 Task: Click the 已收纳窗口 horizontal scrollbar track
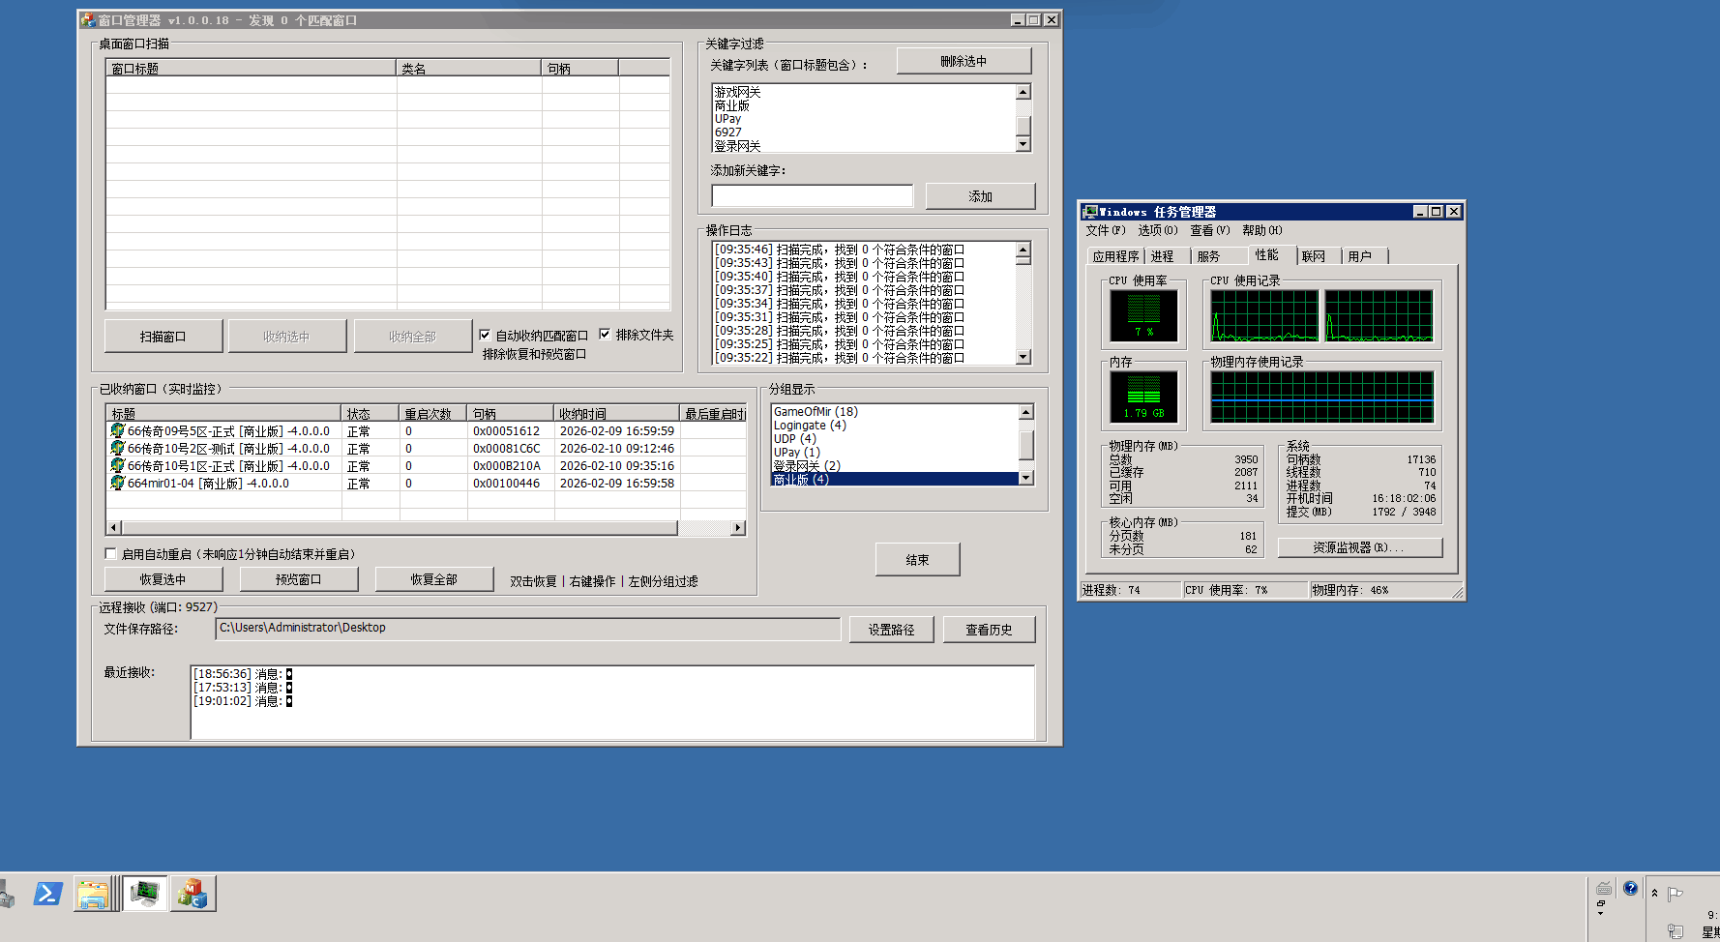coord(706,528)
